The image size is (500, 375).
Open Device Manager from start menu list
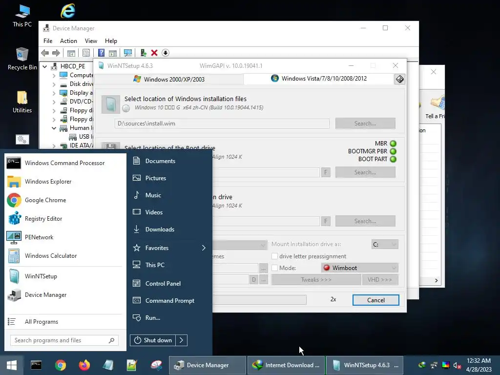[x=64, y=294]
